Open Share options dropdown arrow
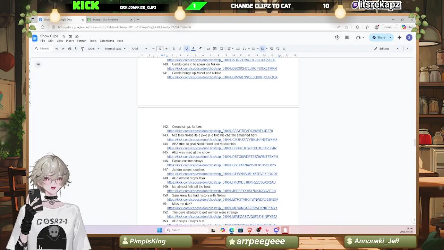 (390, 37)
